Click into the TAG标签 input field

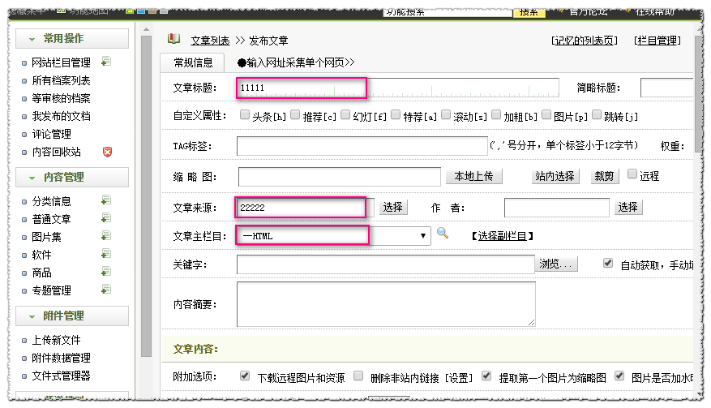[362, 146]
